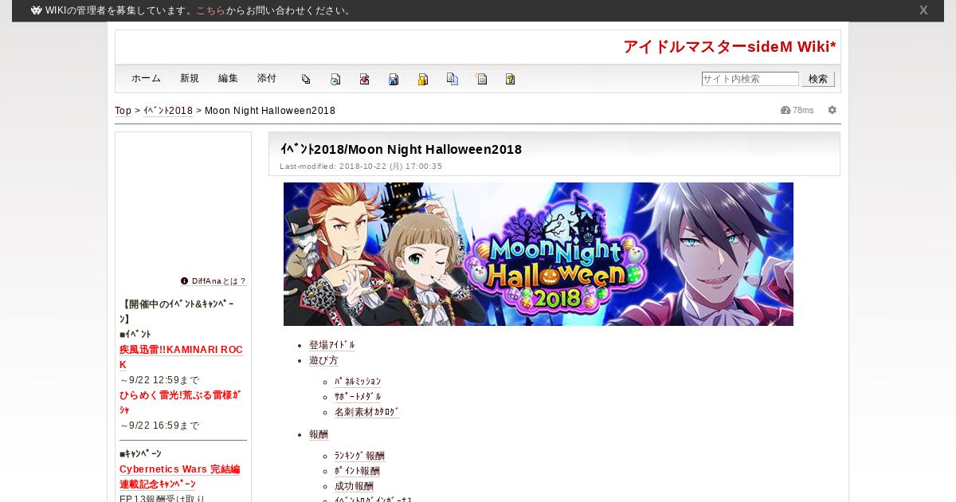Dismiss the top notification banner with the X
This screenshot has height=502, width=956.
pyautogui.click(x=923, y=10)
